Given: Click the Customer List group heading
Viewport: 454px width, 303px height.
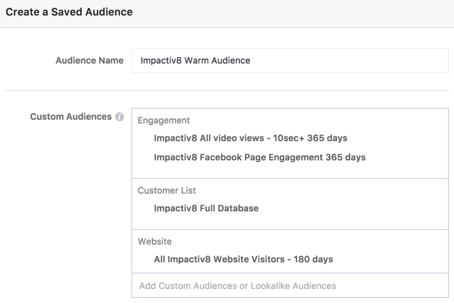Looking at the screenshot, I should (167, 190).
